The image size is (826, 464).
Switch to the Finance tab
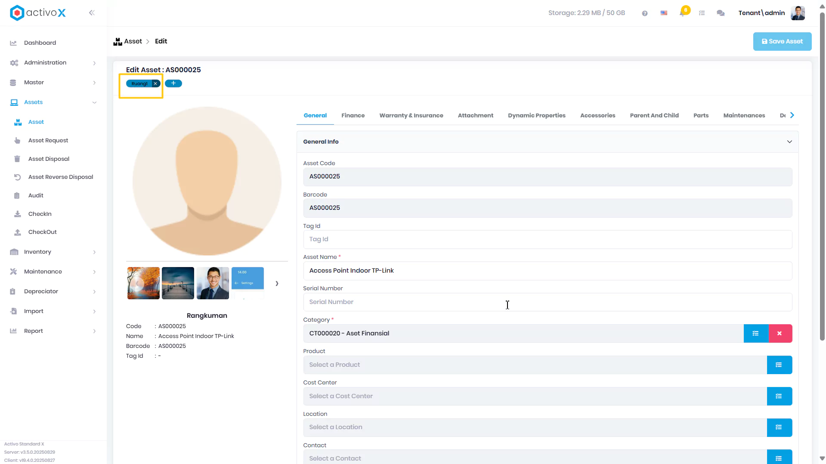(x=353, y=115)
